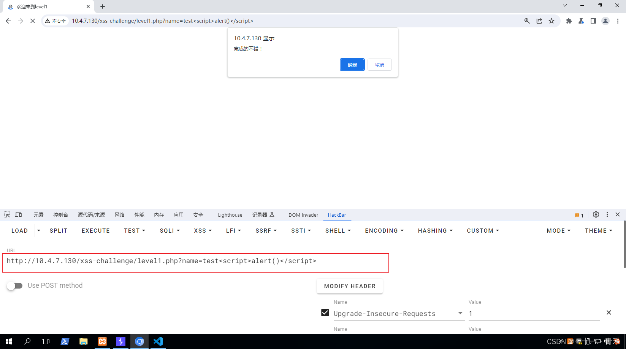The height and width of the screenshot is (349, 626).
Task: Open the Upgrade-Insecure-Requests header name dropdown
Action: click(460, 313)
